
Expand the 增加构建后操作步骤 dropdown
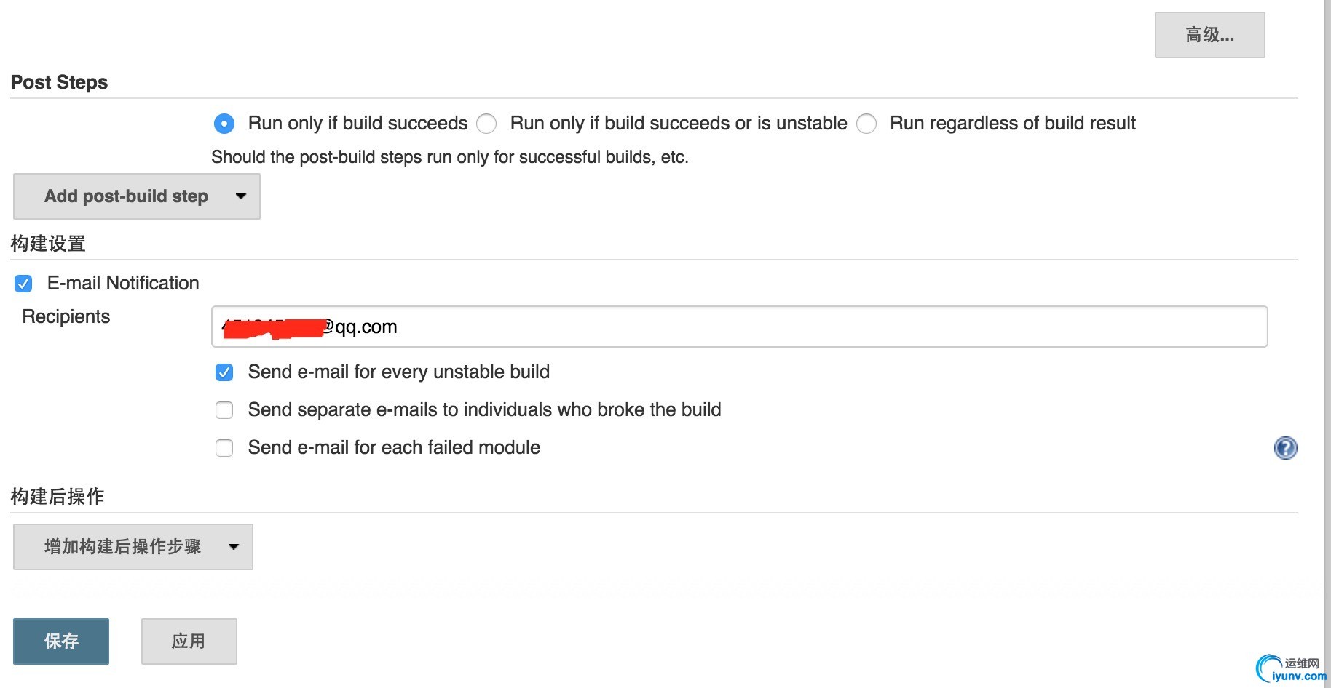[x=133, y=547]
